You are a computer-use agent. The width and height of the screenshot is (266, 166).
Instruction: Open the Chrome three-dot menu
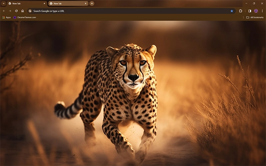tap(262, 11)
